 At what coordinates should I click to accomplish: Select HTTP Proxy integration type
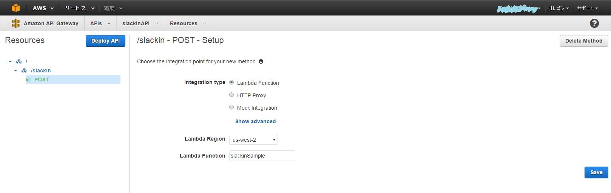(x=231, y=95)
